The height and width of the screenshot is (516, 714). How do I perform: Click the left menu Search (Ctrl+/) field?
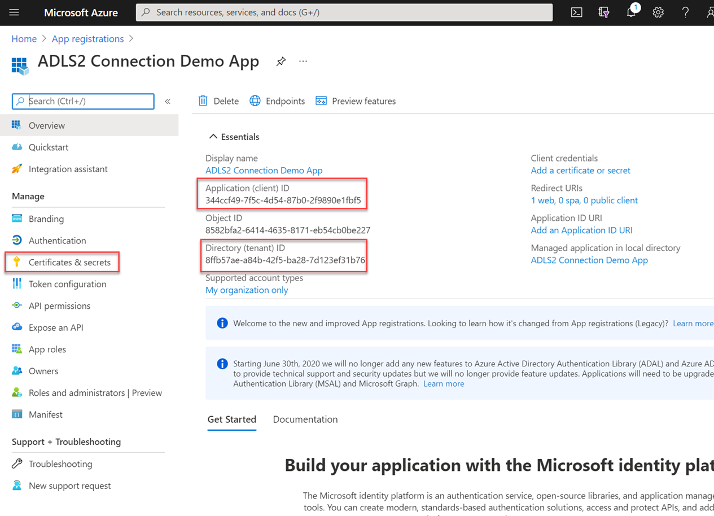(83, 101)
